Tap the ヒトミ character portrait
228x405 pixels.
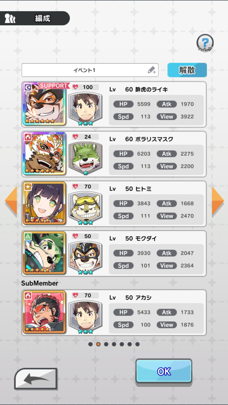(44, 203)
